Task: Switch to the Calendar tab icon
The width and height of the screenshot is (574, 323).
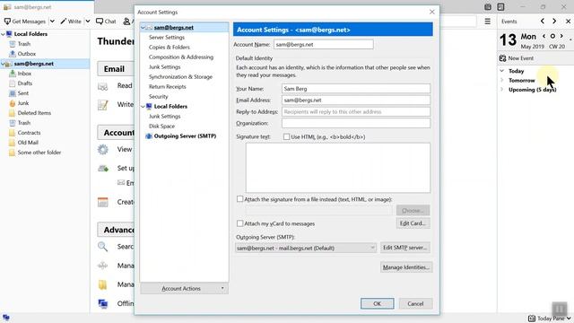Action: coord(488,6)
